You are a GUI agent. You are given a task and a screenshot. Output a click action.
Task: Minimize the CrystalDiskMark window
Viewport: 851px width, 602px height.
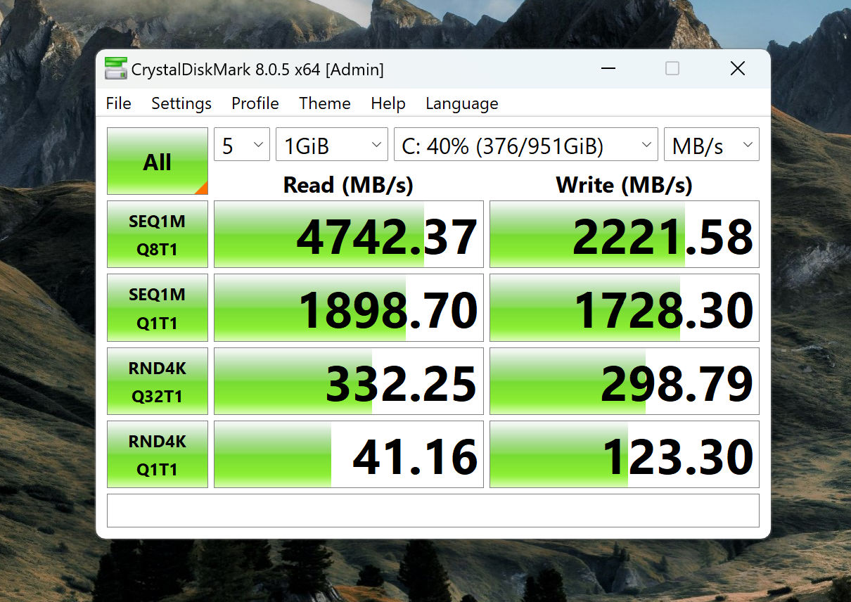click(x=608, y=68)
